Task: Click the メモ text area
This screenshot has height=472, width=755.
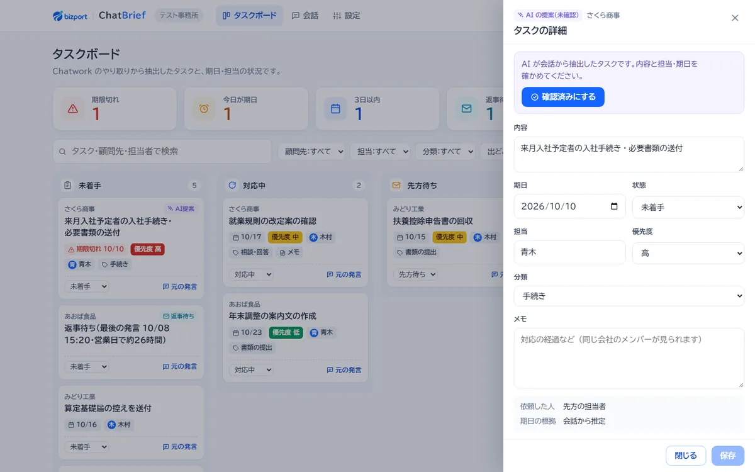Action: pos(629,358)
